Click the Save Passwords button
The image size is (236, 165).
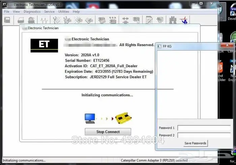click(x=195, y=143)
